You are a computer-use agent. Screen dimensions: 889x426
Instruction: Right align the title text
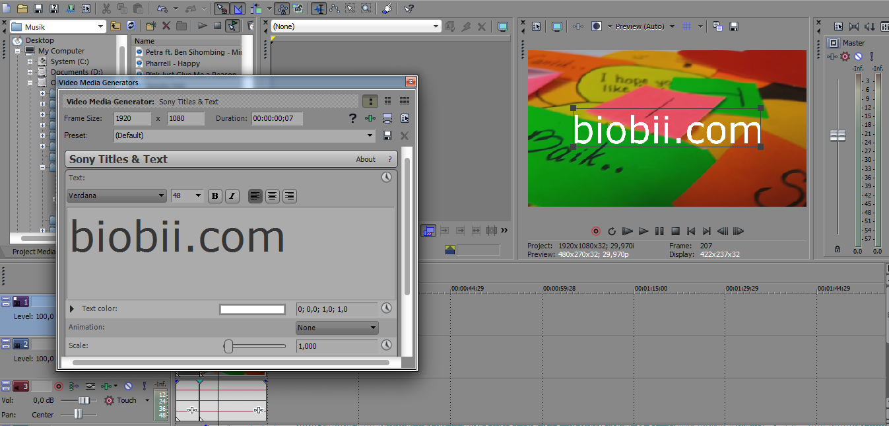(289, 196)
